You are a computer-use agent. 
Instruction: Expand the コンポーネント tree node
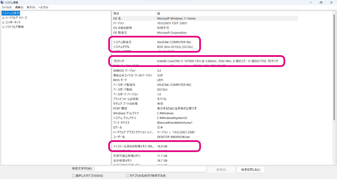pyautogui.click(x=3, y=22)
